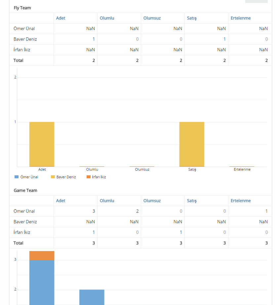Click Baver Deniz Olumlu value 0 in Fly Team
The width and height of the screenshot is (275, 305).
coord(137,39)
